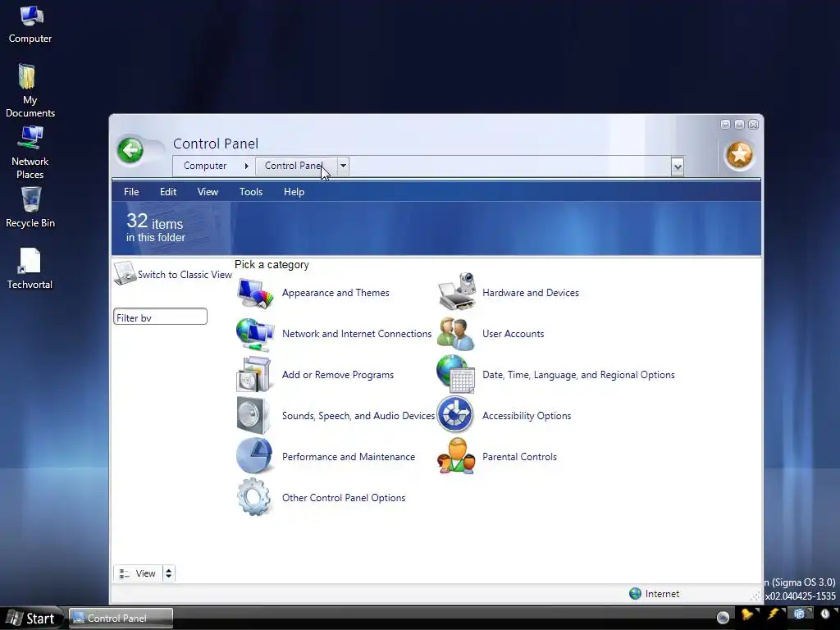Open the Edit menu
840x630 pixels.
tap(167, 192)
